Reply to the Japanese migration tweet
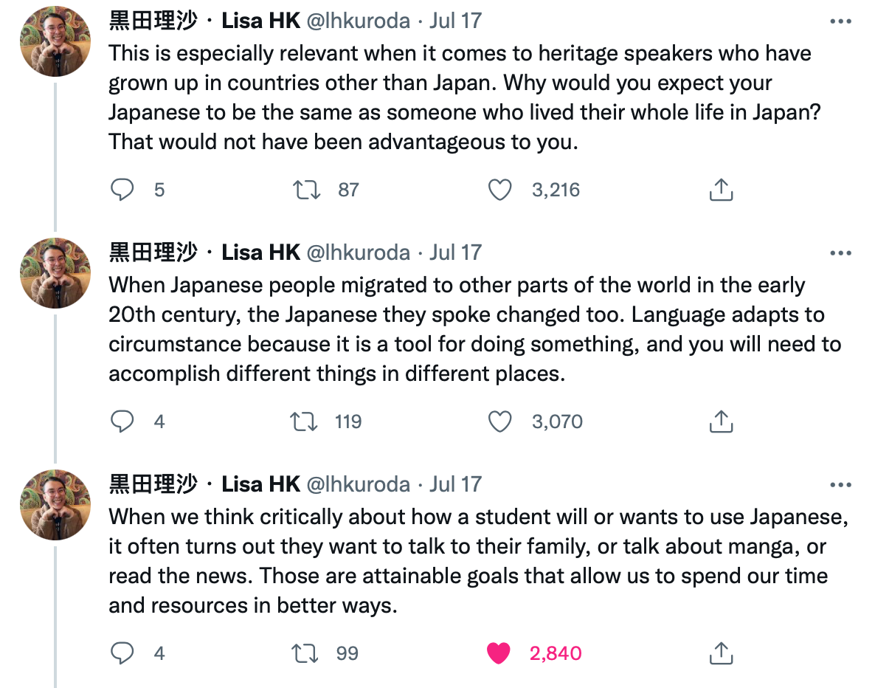This screenshot has width=875, height=688. [x=122, y=422]
